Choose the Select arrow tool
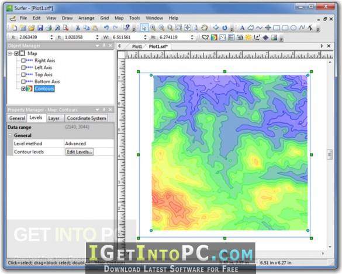Screen dimensions: 342x274 click(x=144, y=28)
